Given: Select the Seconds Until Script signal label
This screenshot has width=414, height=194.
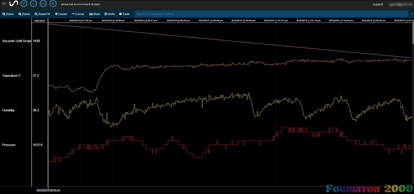Looking at the screenshot, I should [17, 41].
